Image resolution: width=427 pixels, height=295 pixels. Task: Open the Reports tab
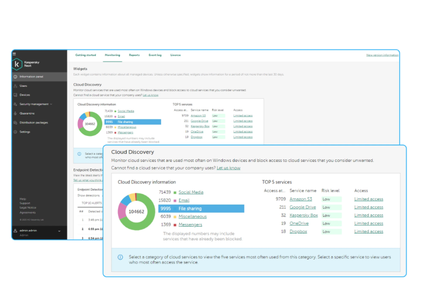point(134,55)
